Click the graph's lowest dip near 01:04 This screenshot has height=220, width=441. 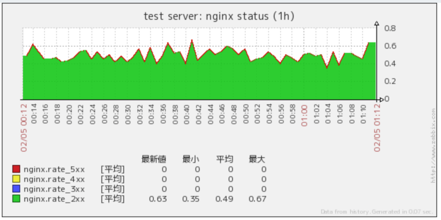pos(326,67)
